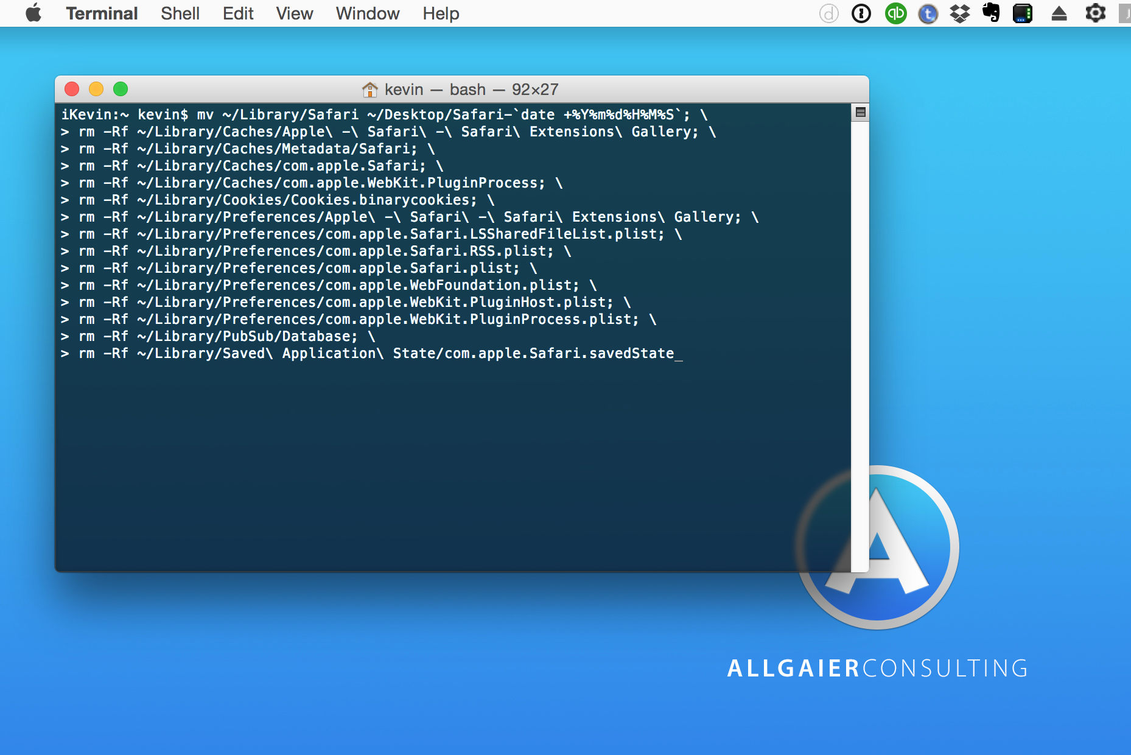Open the Dropbox menu bar icon

coord(960,13)
